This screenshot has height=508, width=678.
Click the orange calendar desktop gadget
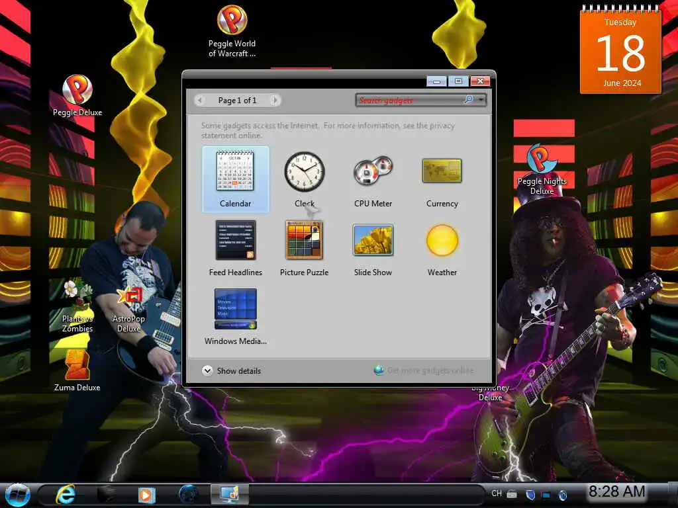pyautogui.click(x=620, y=49)
